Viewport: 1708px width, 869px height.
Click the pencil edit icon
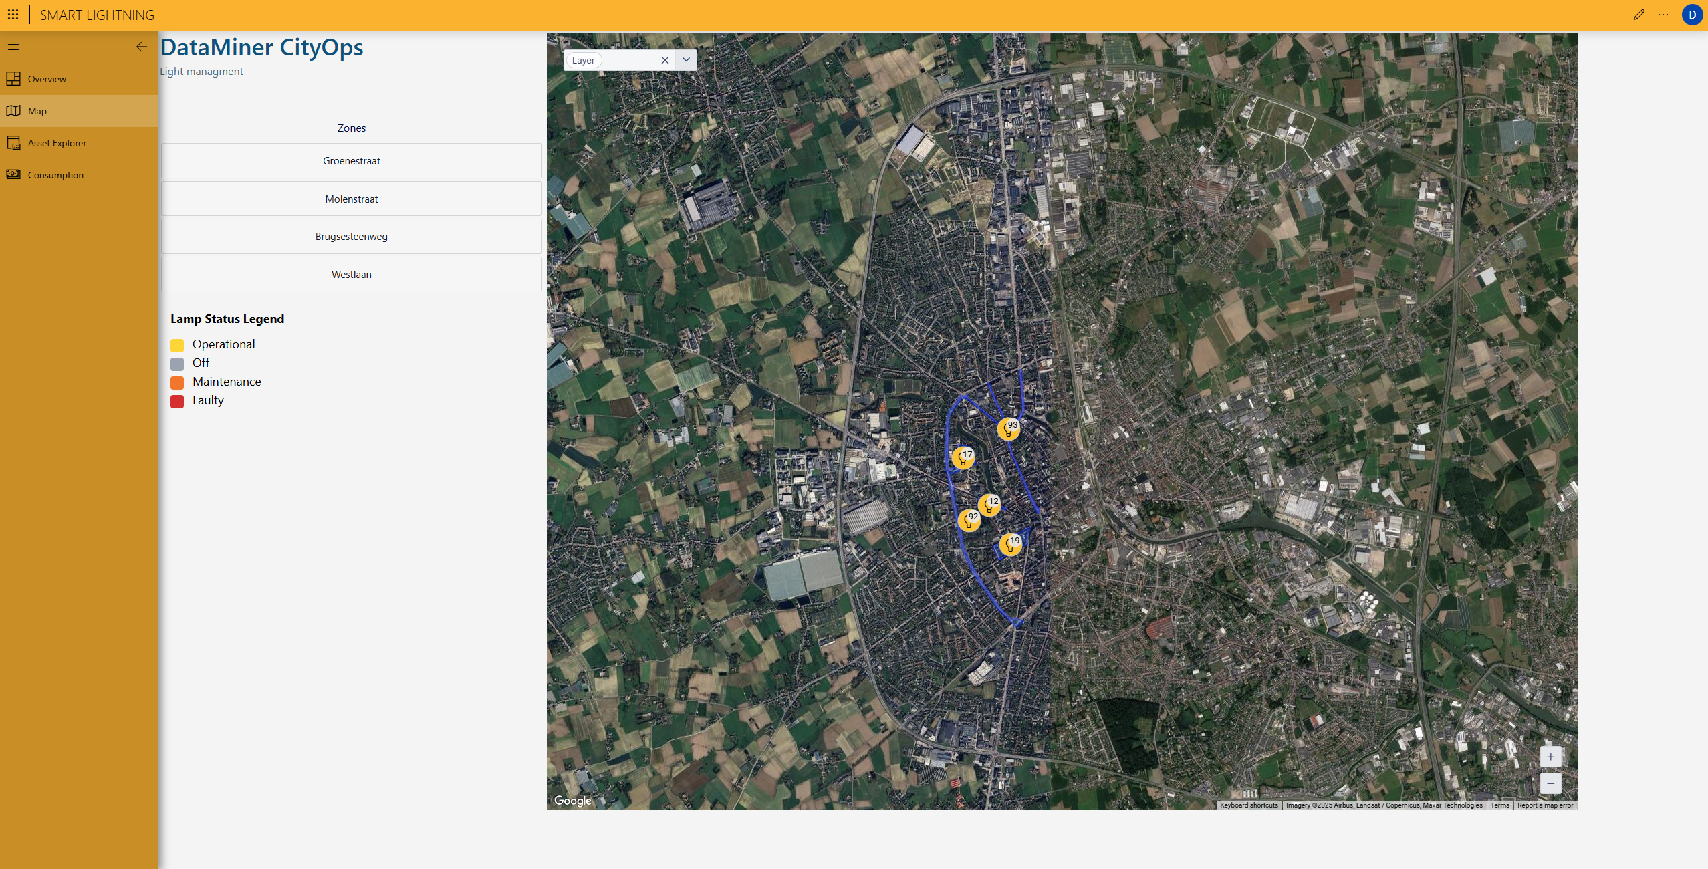click(x=1638, y=15)
